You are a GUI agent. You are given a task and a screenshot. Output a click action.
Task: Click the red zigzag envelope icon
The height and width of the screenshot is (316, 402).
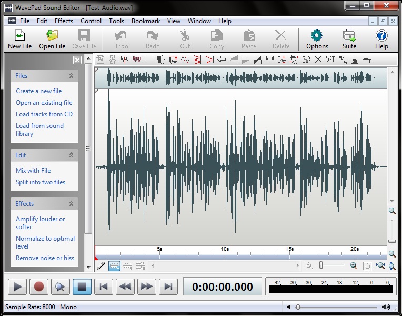tap(185, 60)
